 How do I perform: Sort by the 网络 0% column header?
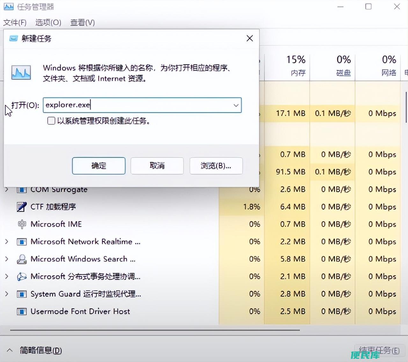coord(378,66)
